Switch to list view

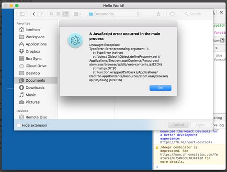pyautogui.click(x=58, y=14)
